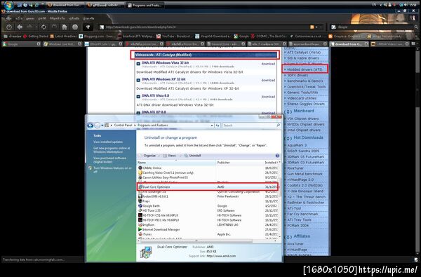Reload the page in Firefox

coord(44,27)
